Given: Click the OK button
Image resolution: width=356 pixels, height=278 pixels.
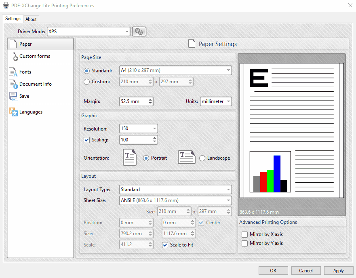Looking at the screenshot, I should (x=273, y=270).
